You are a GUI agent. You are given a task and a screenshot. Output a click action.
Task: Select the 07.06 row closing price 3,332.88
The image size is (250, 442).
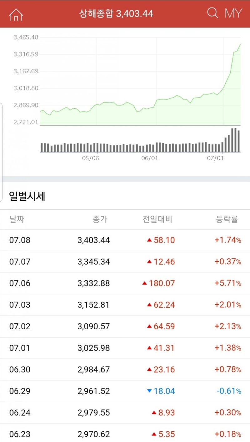point(94,284)
